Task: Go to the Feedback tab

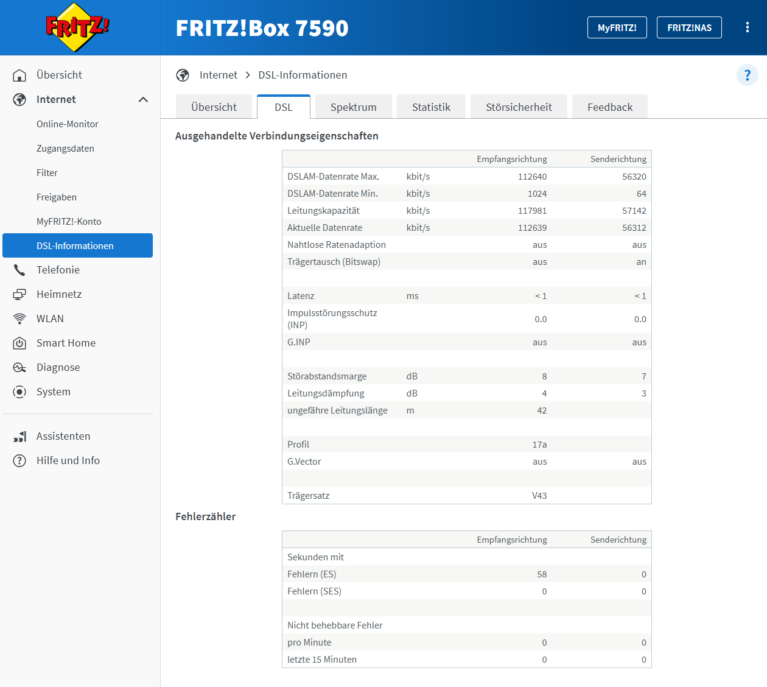Action: coord(610,107)
